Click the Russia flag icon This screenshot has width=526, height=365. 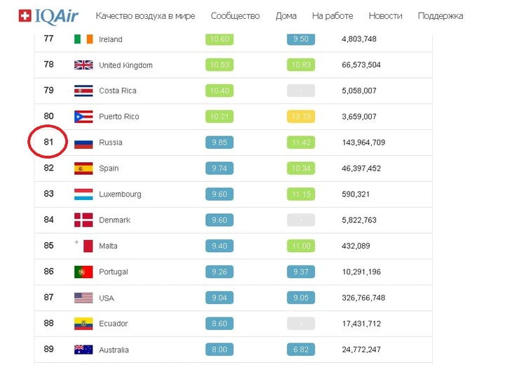[x=83, y=142]
